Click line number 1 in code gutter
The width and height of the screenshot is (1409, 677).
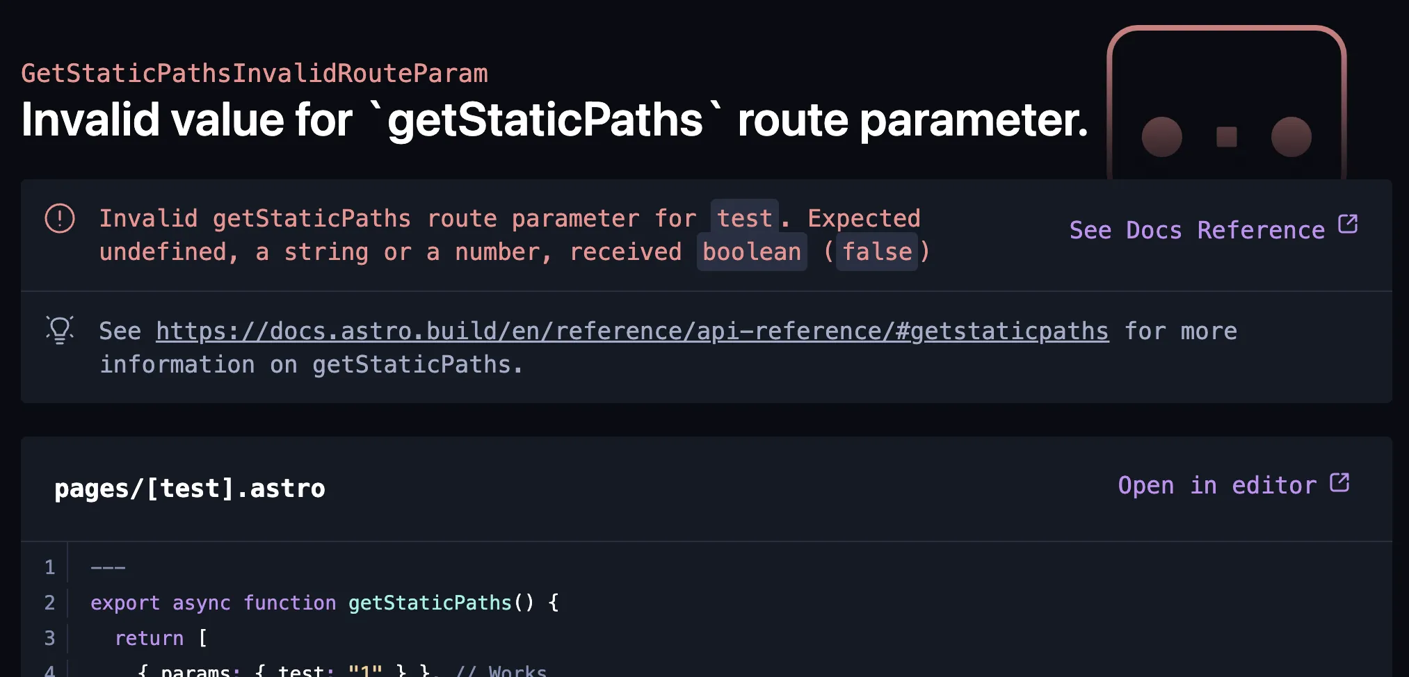point(49,567)
